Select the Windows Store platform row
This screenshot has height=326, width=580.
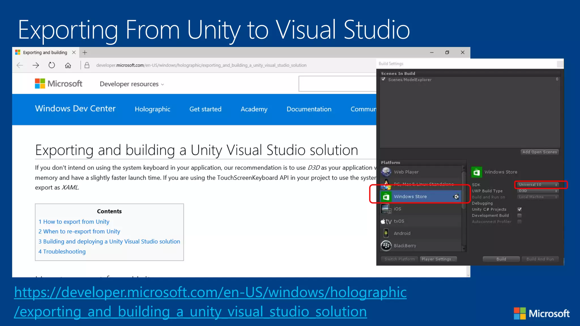pos(421,197)
